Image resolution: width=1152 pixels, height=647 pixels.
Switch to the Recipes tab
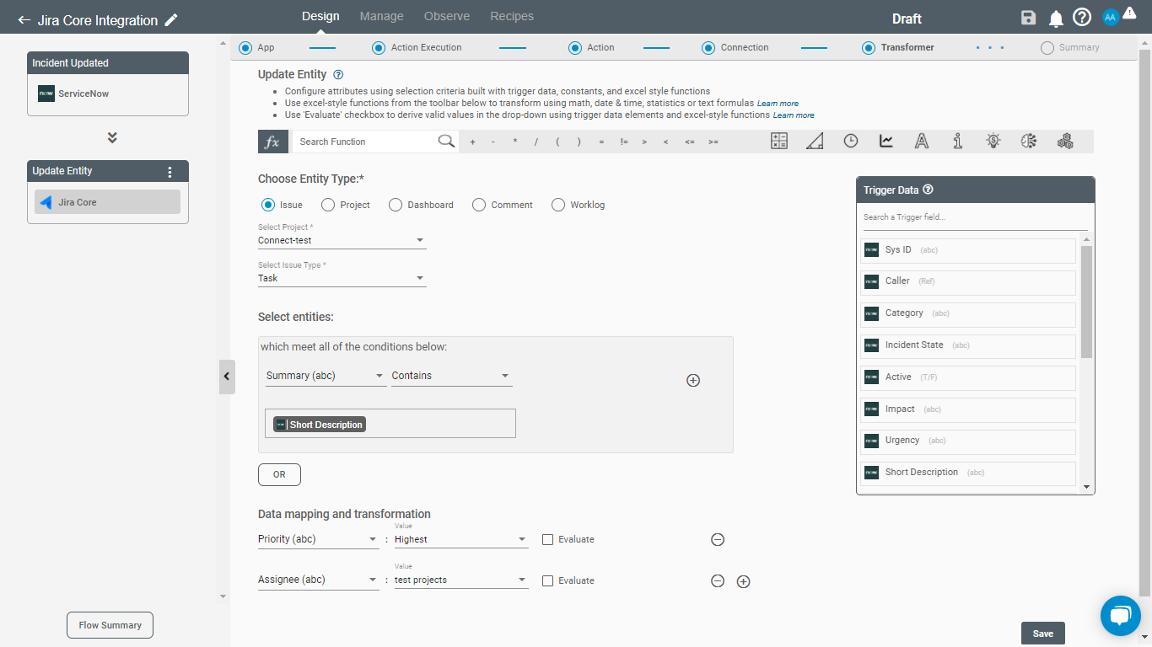coord(512,16)
